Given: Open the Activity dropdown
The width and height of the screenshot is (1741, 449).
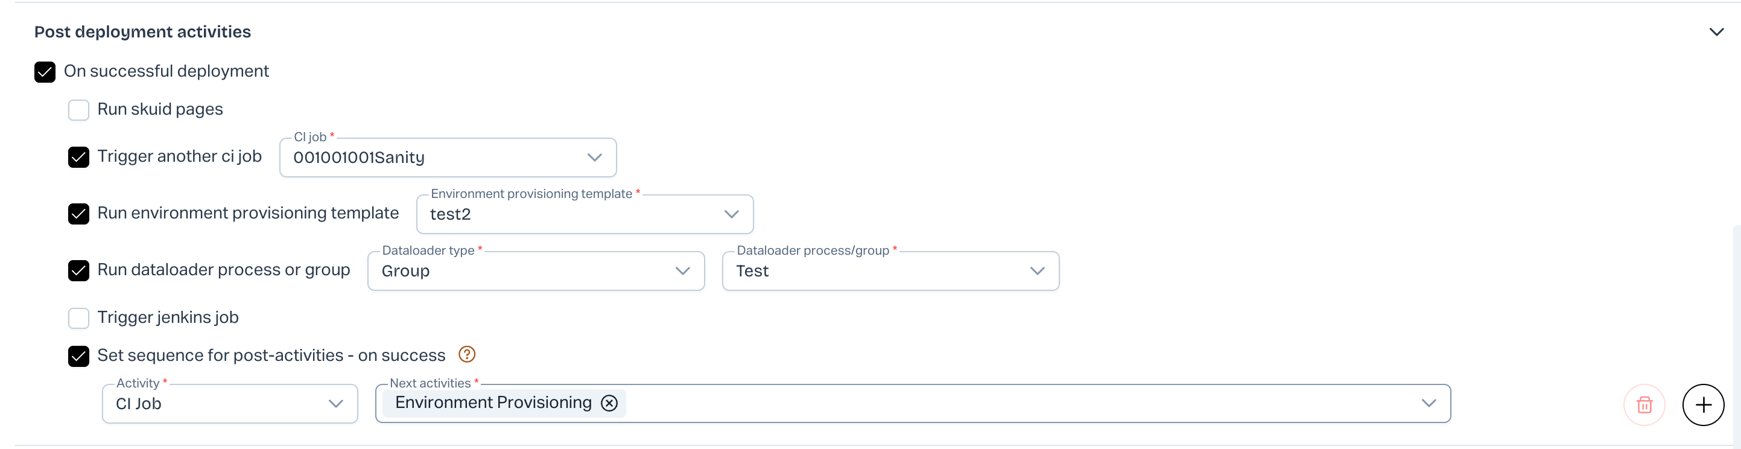Looking at the screenshot, I should coord(230,404).
